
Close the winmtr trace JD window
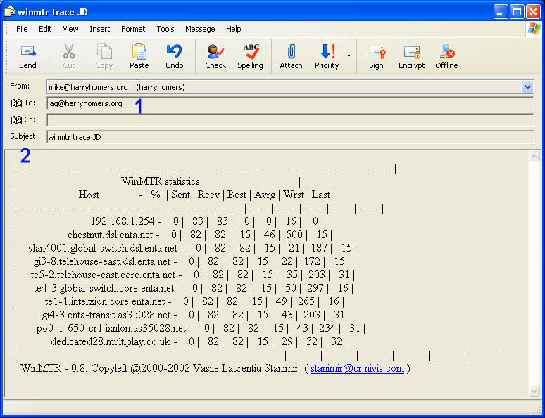533,12
